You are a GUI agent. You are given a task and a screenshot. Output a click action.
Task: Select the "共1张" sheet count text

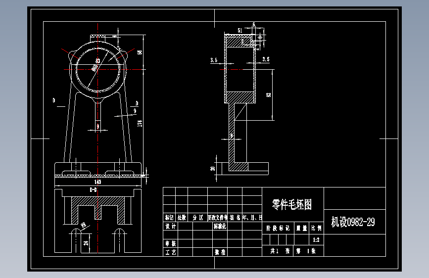pyautogui.click(x=280, y=251)
